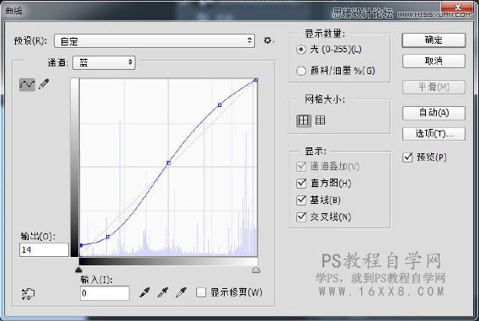
Task: Pick the gray point eyedropper
Action: point(163,292)
